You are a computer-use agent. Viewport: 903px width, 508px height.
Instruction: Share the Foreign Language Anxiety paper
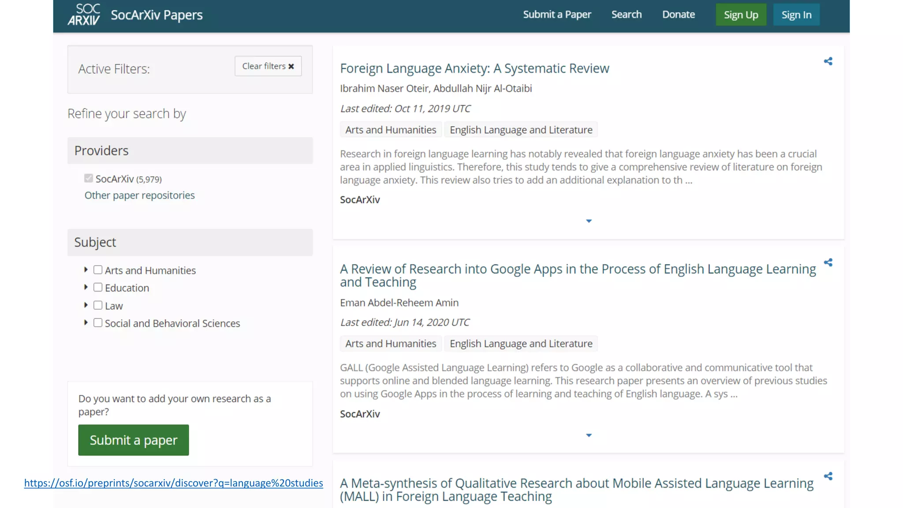(828, 61)
